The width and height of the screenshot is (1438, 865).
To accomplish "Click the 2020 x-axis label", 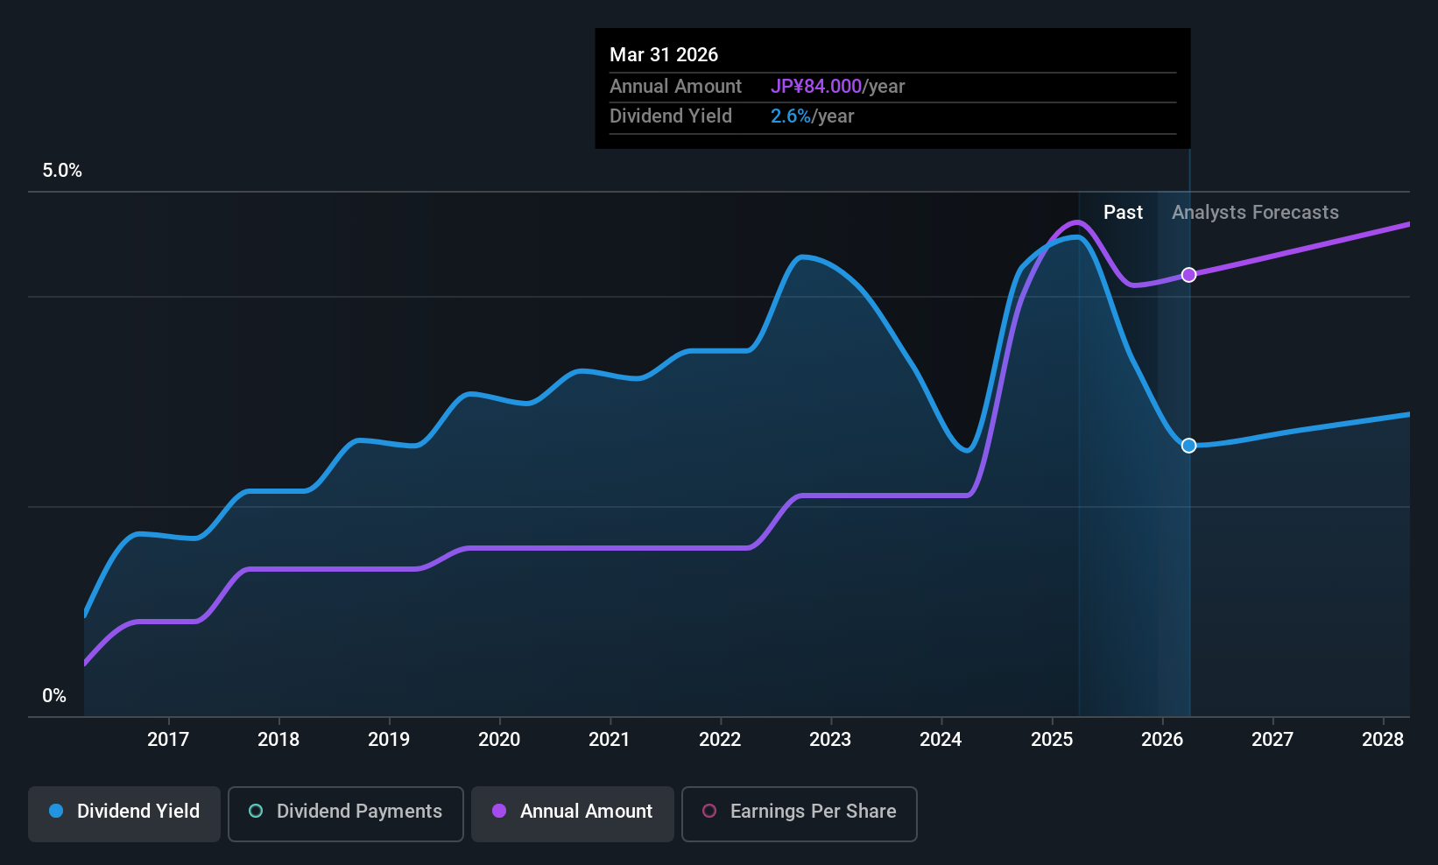I will pos(499,740).
